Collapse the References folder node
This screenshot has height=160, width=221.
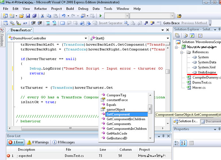(182, 52)
